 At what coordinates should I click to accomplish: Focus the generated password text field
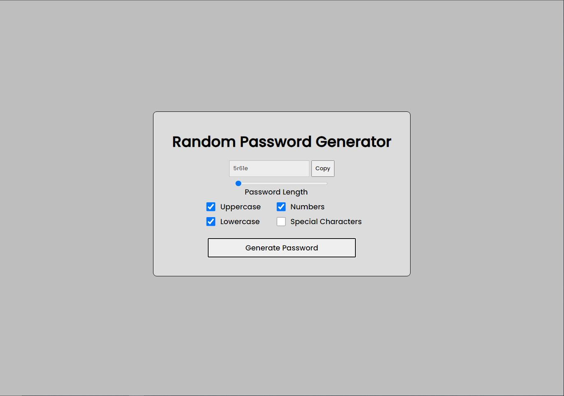coord(269,169)
